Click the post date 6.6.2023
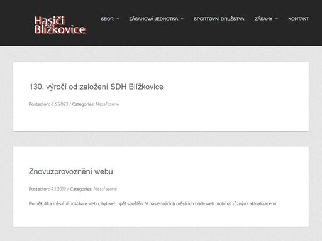Image resolution: width=322 pixels, height=241 pixels. [60, 104]
